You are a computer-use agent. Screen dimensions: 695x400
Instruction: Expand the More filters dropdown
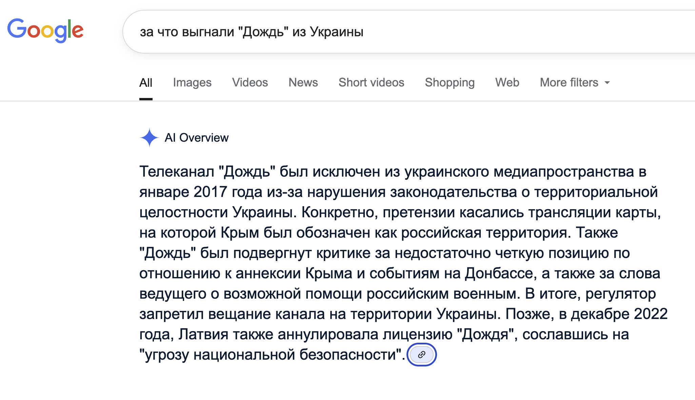coord(575,82)
